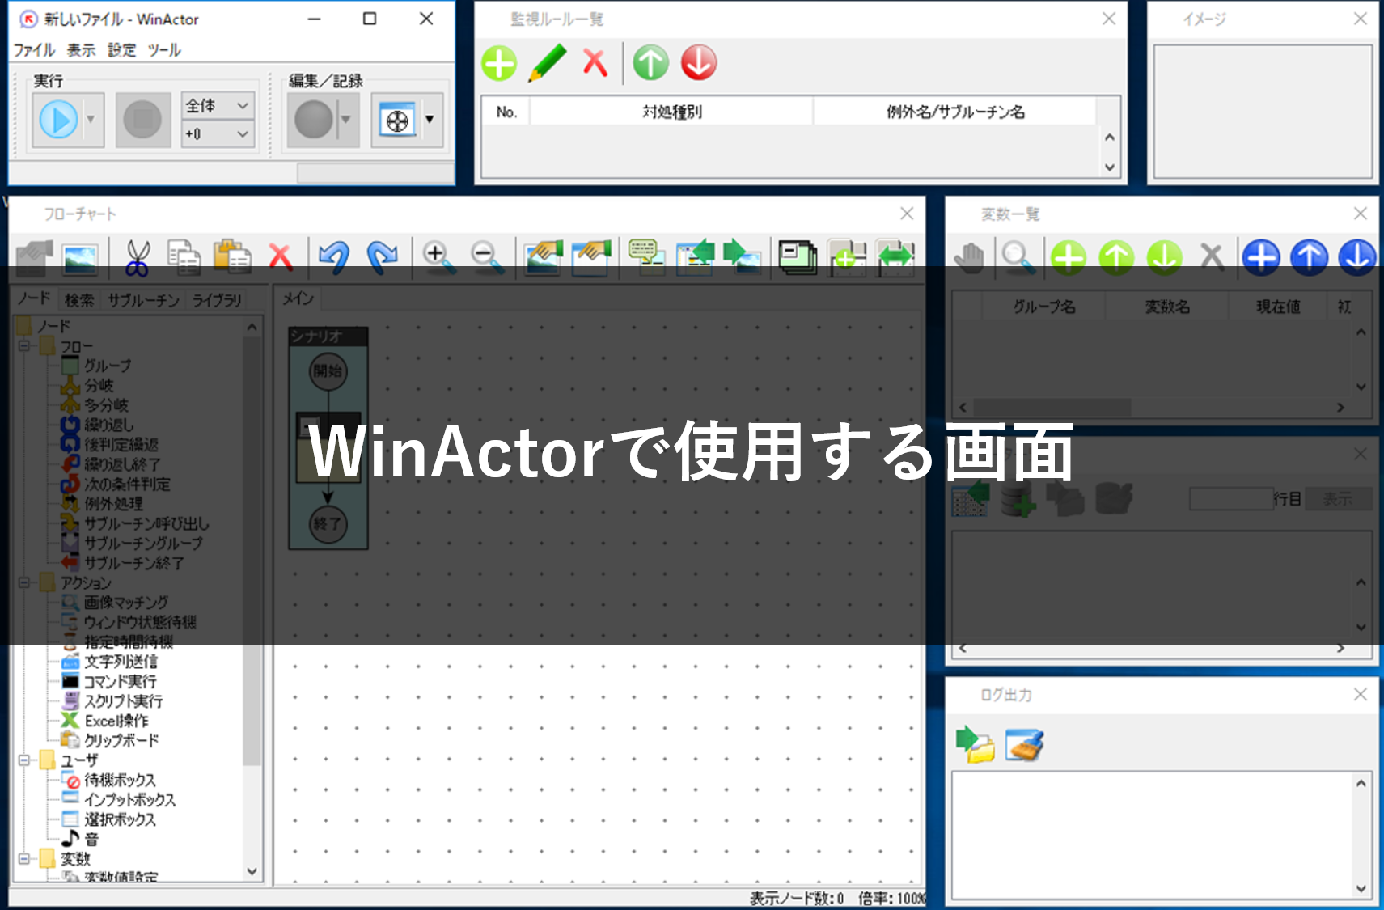Click the paste clipboard icon in flowchart toolbar
1384x910 pixels.
point(232,256)
